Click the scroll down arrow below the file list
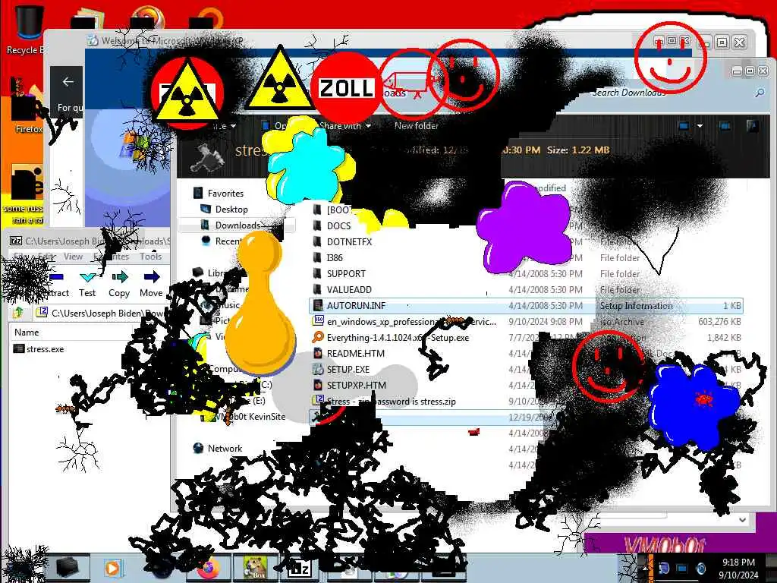Viewport: 777px width, 583px height. (742, 519)
